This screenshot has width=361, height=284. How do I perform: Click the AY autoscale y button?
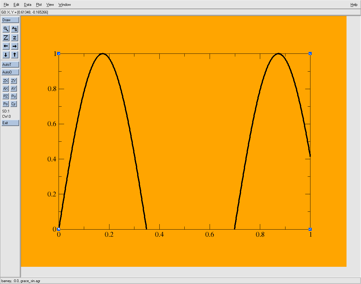tap(14, 89)
